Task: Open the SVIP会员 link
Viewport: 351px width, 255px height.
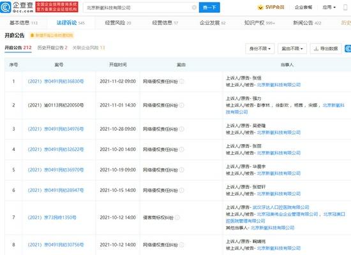Action: (271, 8)
